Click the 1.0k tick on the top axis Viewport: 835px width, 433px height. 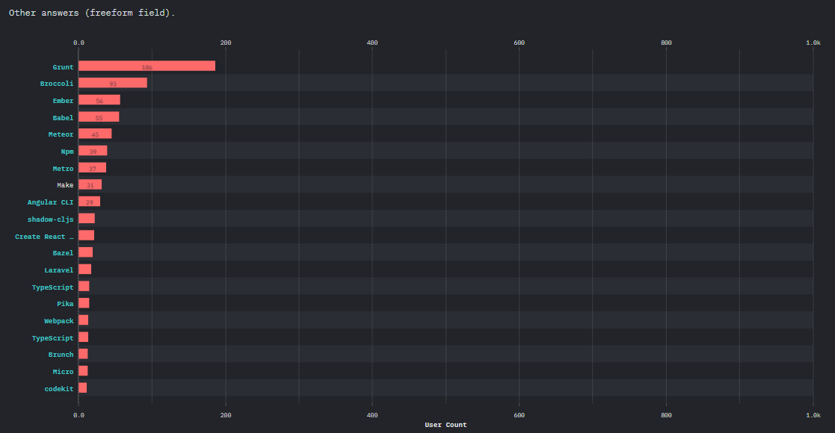pos(813,43)
